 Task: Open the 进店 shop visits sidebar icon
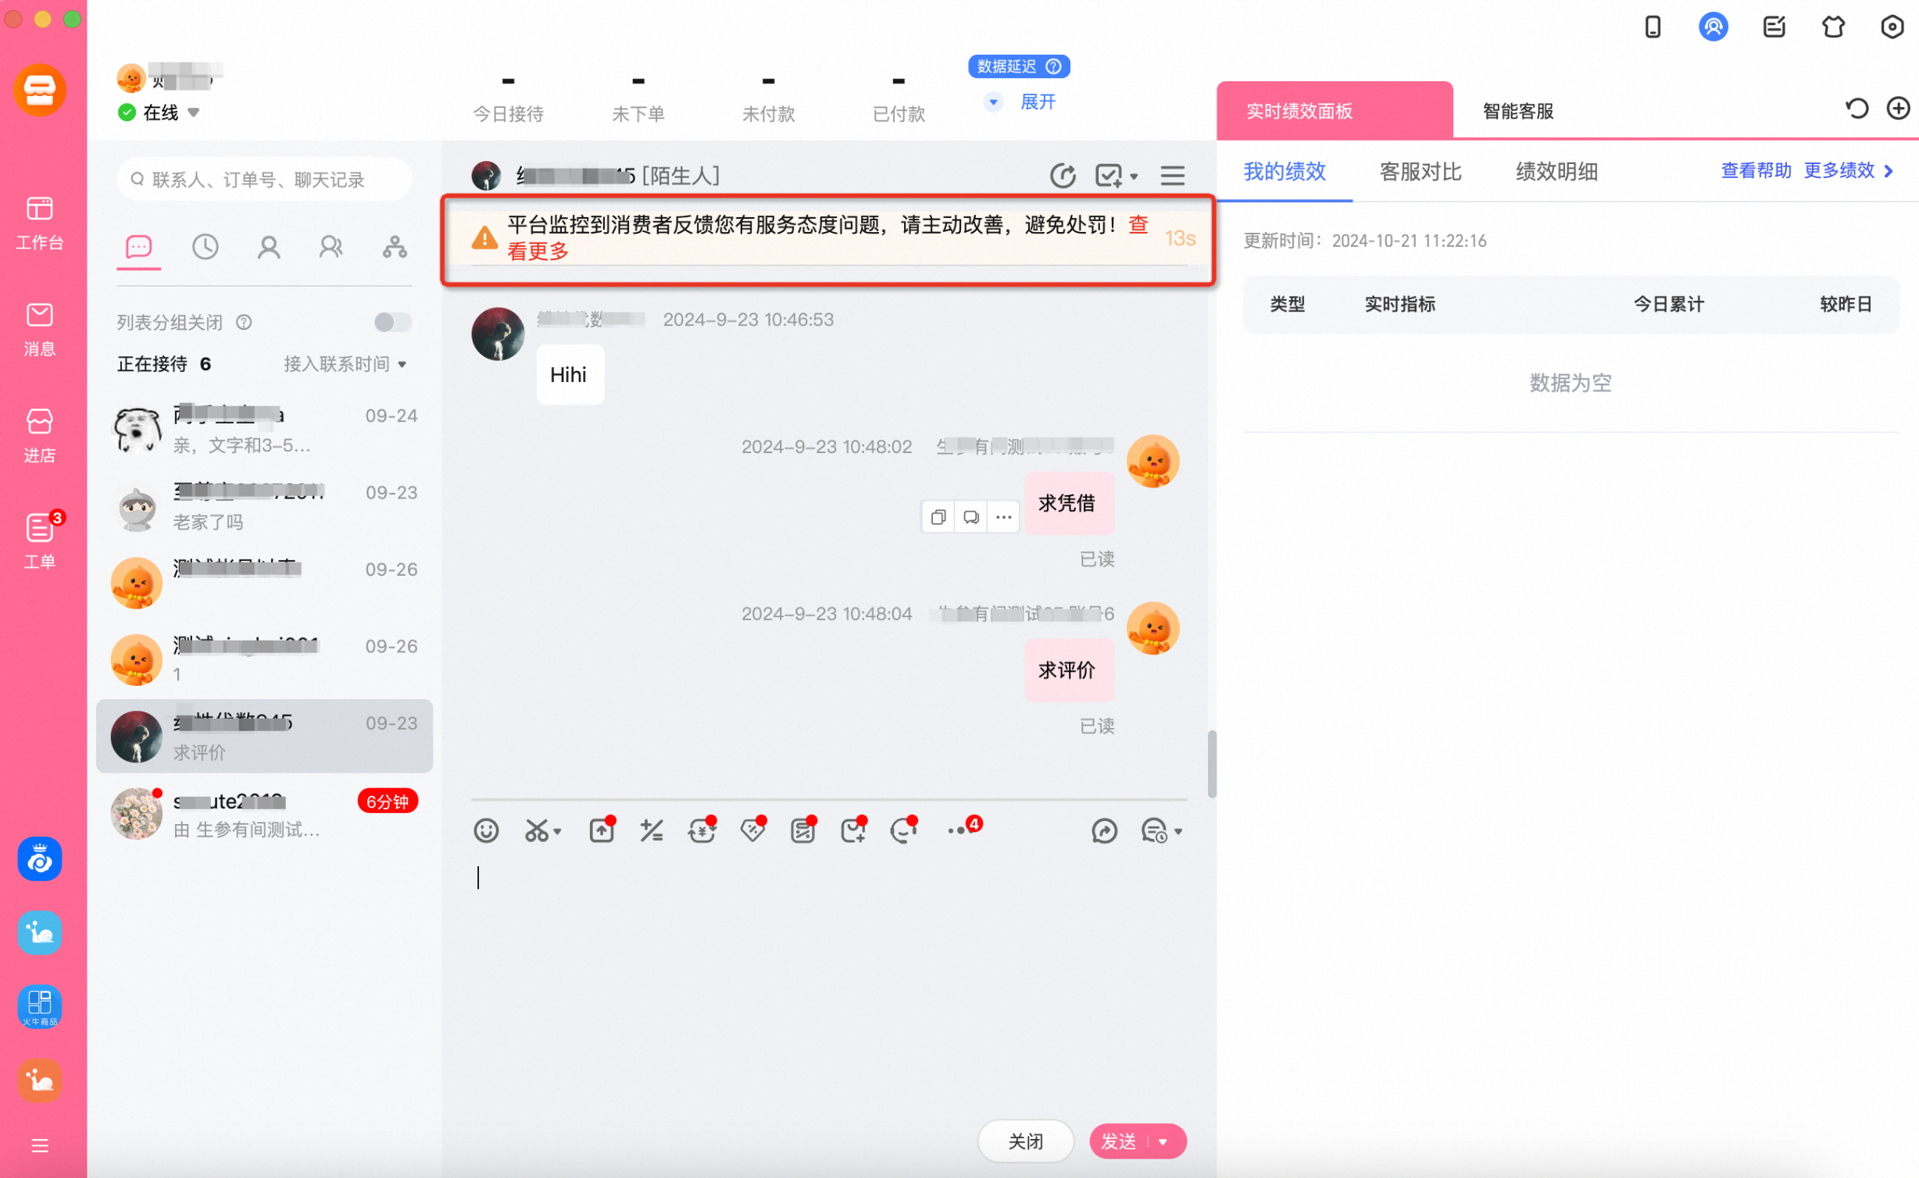tap(39, 435)
